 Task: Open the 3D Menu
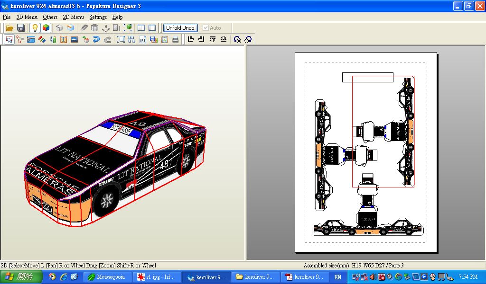(27, 17)
